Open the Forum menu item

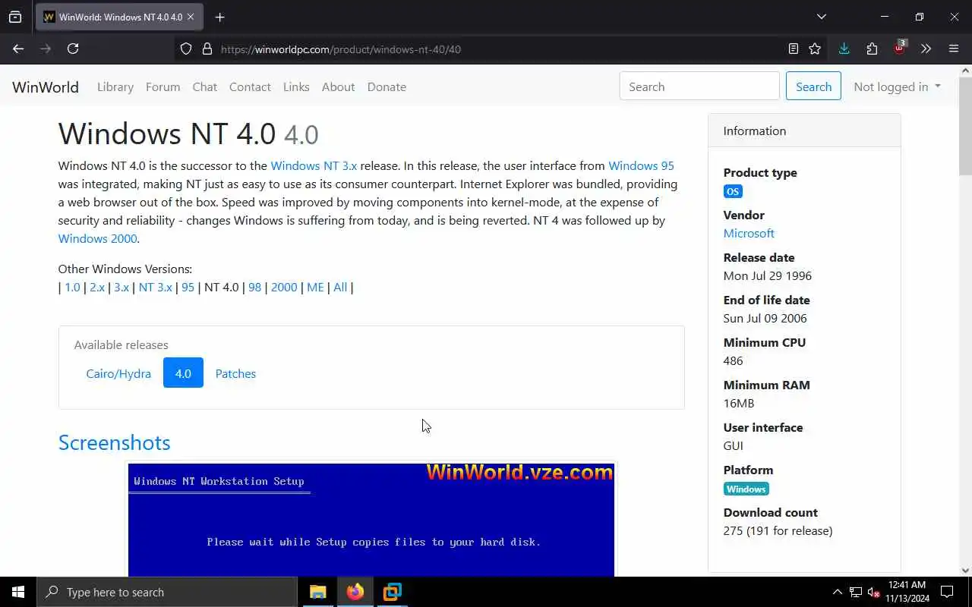click(x=163, y=86)
